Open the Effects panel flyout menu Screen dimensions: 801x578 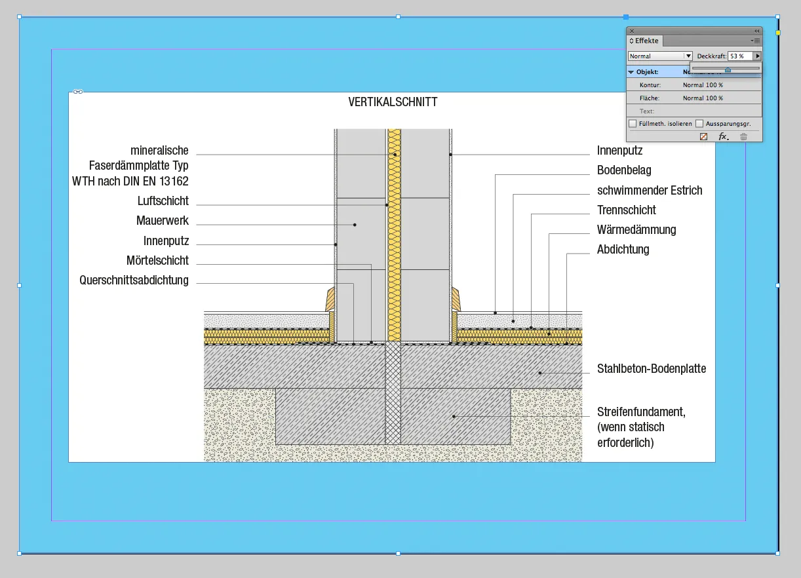pos(756,41)
